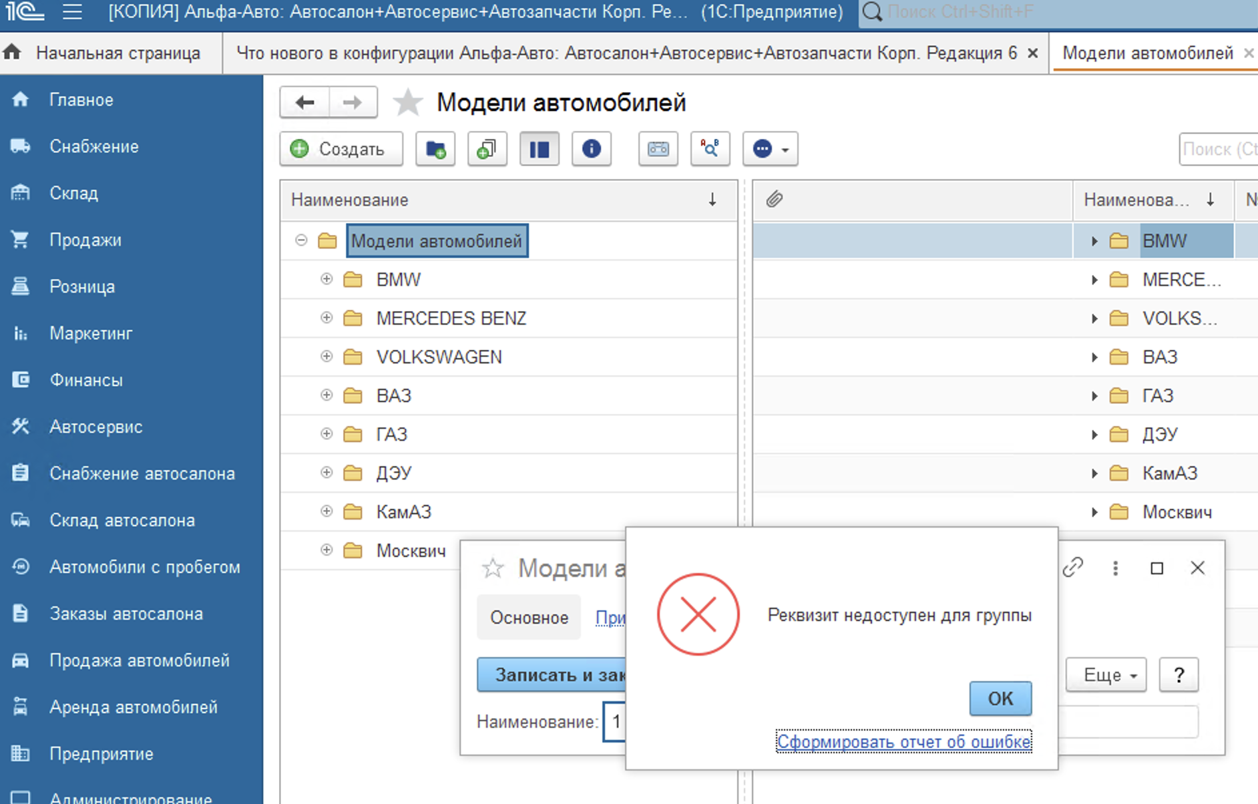Star the dialog form as favorite
This screenshot has height=804, width=1258.
[493, 568]
